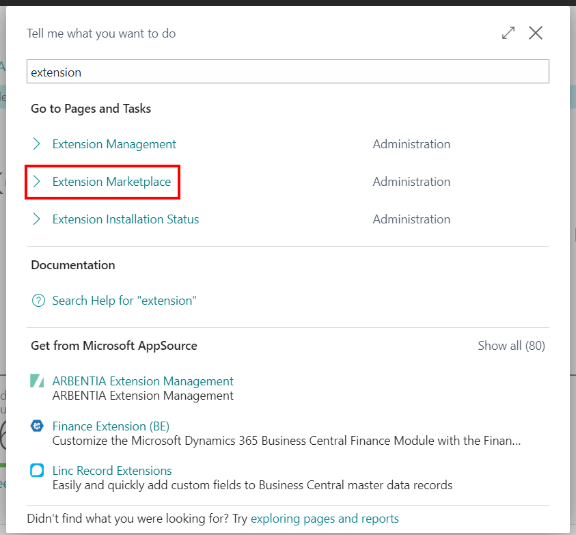Open the Extension Marketplace page
Image resolution: width=576 pixels, height=535 pixels.
[x=111, y=182]
